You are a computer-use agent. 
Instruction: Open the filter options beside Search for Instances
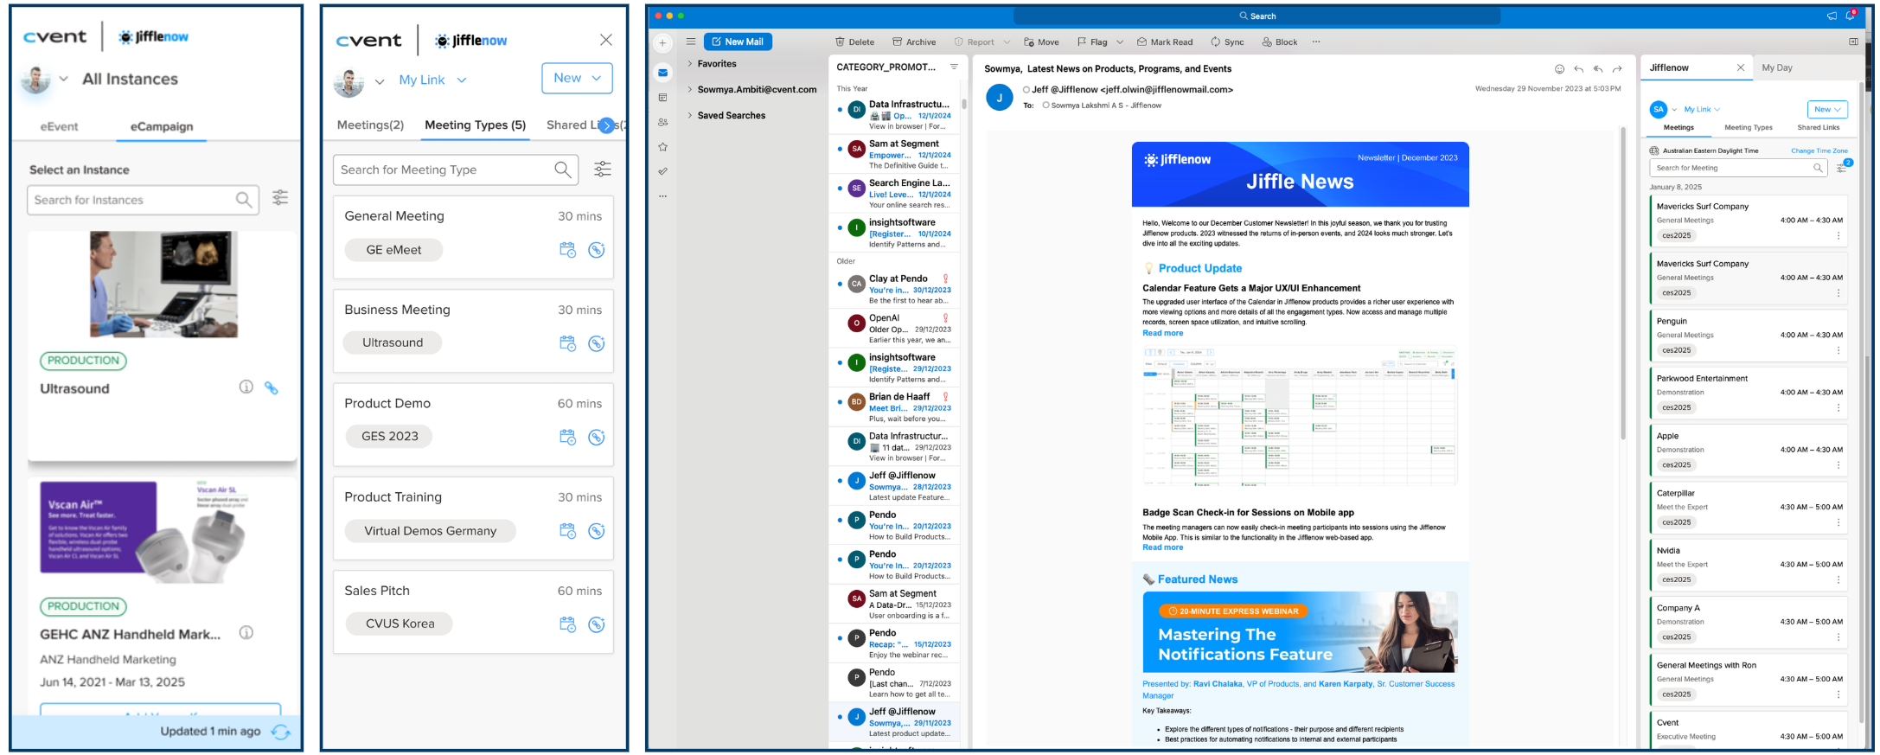[x=280, y=198]
